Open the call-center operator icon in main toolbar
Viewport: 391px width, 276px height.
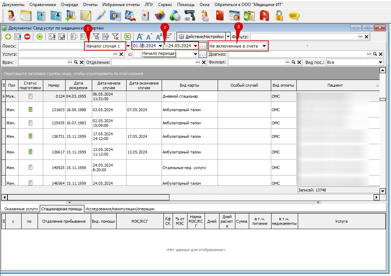point(11,16)
